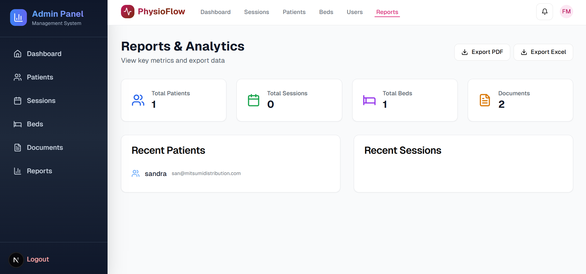Click the Admin Panel chart logo icon
The image size is (586, 274).
[x=18, y=17]
